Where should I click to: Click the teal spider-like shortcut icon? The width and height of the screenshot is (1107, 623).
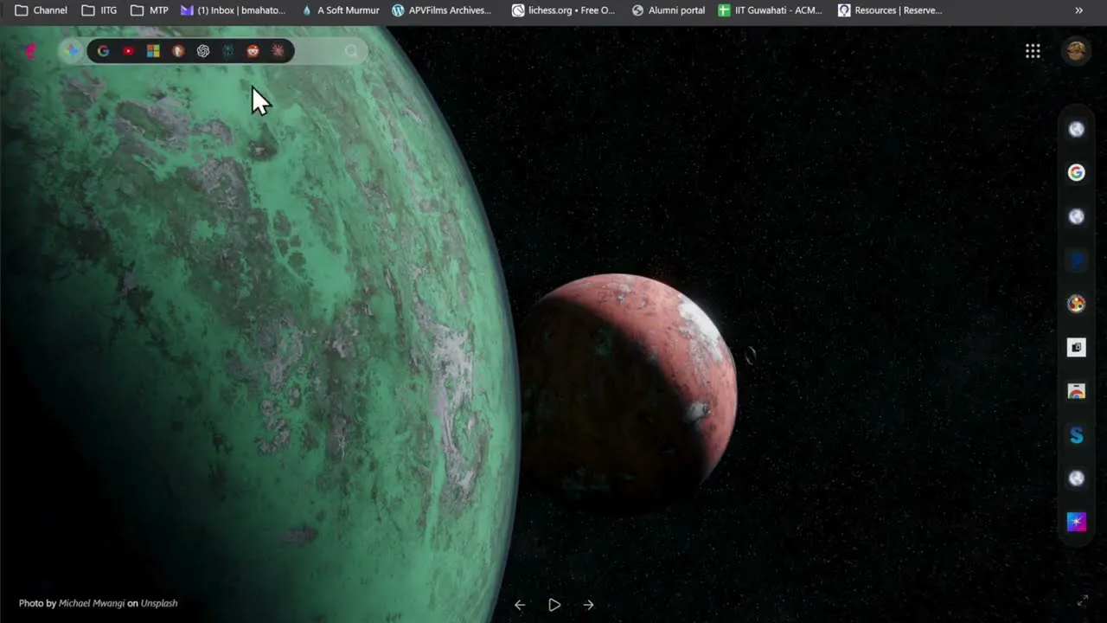point(227,51)
